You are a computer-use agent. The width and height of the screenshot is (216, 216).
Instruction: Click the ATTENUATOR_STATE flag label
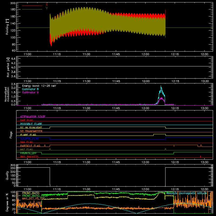tap(33, 117)
